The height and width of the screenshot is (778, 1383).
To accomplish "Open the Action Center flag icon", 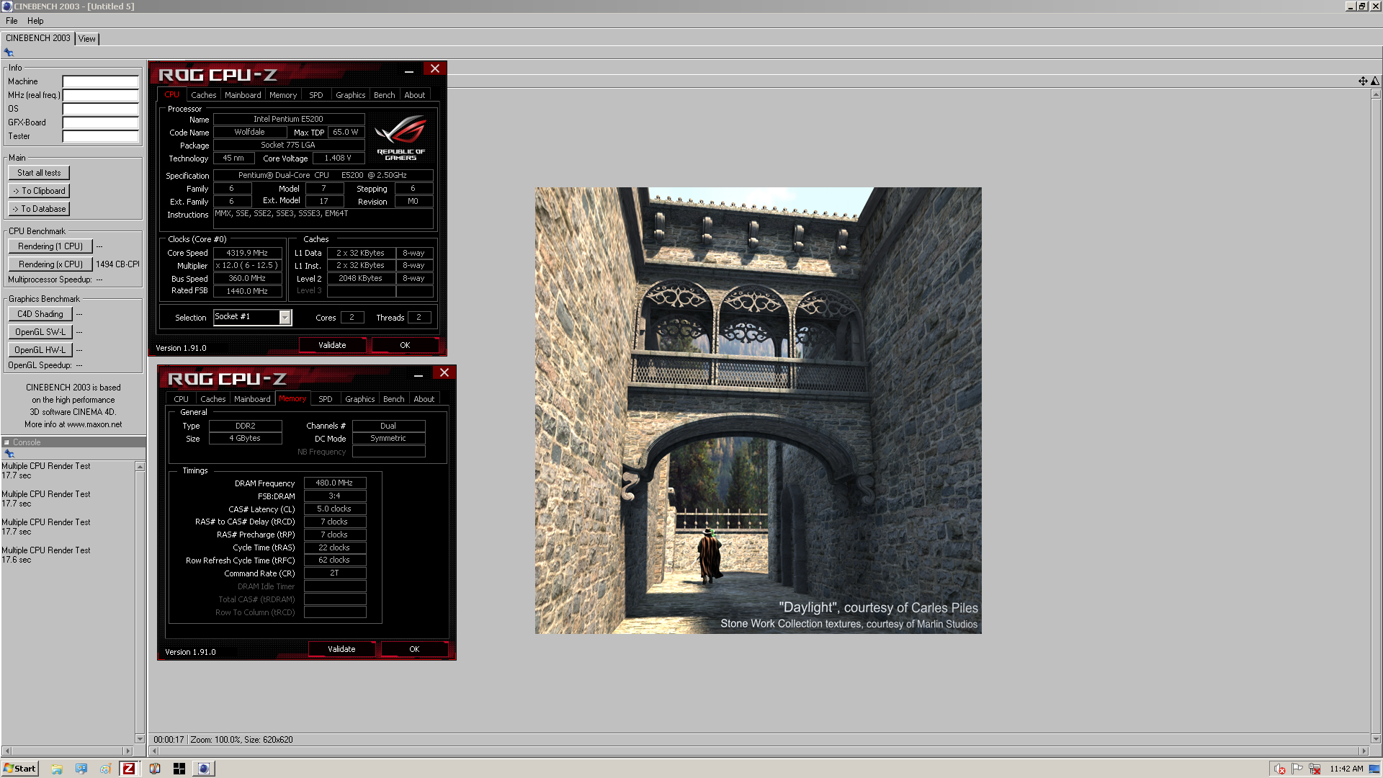I will pyautogui.click(x=1297, y=769).
